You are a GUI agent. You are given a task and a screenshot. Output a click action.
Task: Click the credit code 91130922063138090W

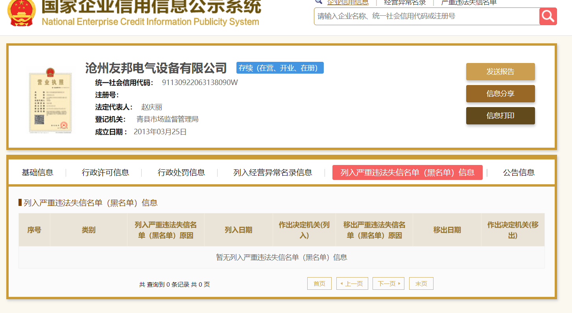[200, 83]
